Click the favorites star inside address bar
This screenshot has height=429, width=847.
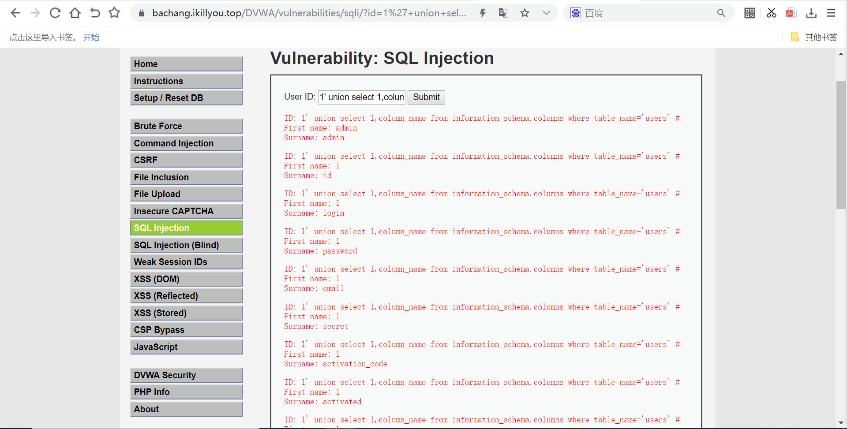525,13
